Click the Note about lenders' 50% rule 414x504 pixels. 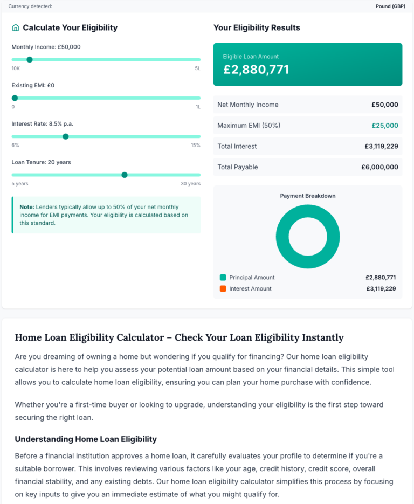(106, 215)
